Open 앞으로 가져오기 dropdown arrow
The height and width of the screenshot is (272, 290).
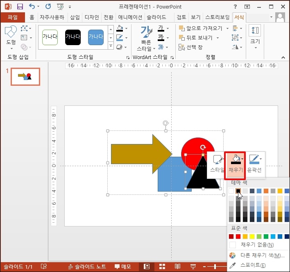click(x=227, y=28)
